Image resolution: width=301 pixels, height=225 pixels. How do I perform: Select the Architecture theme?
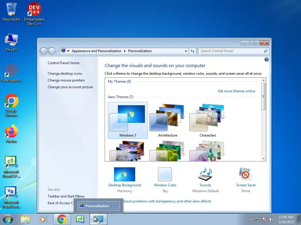[168, 120]
